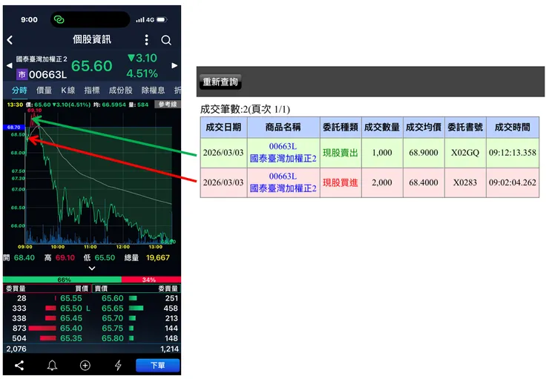The image size is (549, 379).
Task: Select bid price 65.40
Action: [x=71, y=329]
